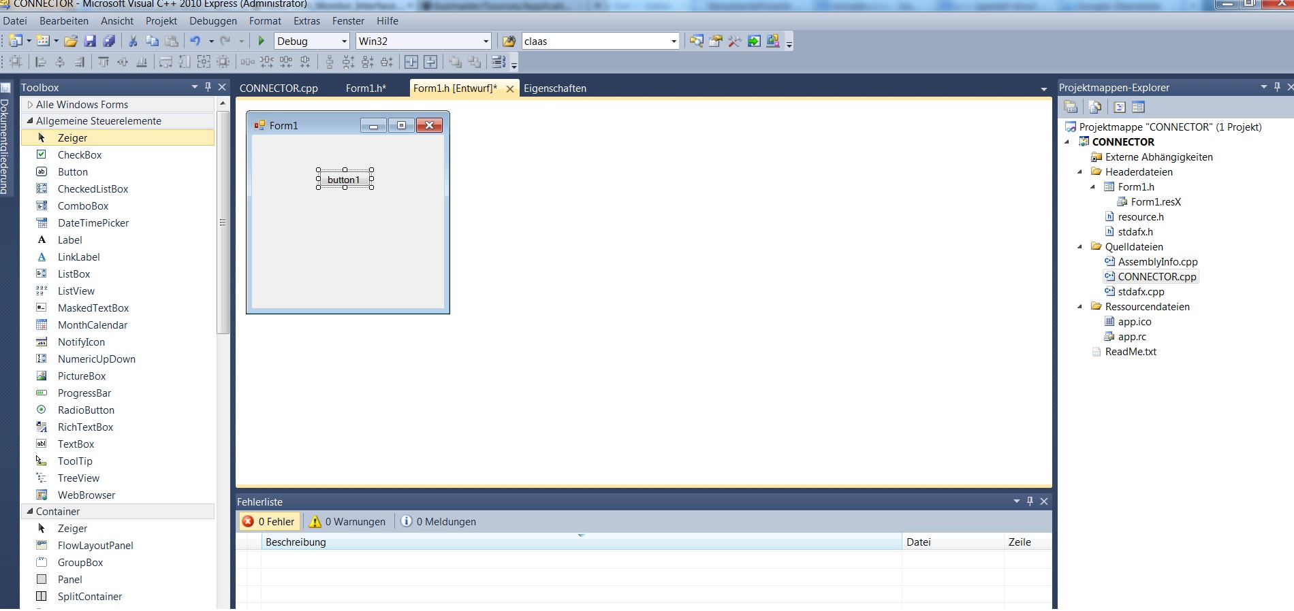
Task: Select button1 on the Form1 designer
Action: [344, 180]
